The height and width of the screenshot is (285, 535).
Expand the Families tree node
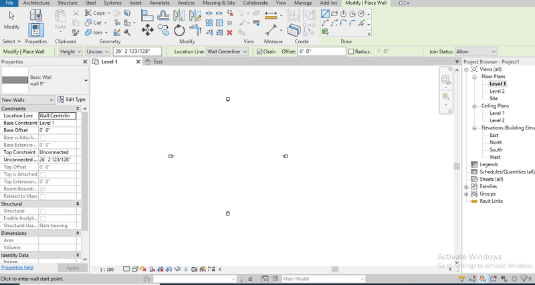coord(466,187)
